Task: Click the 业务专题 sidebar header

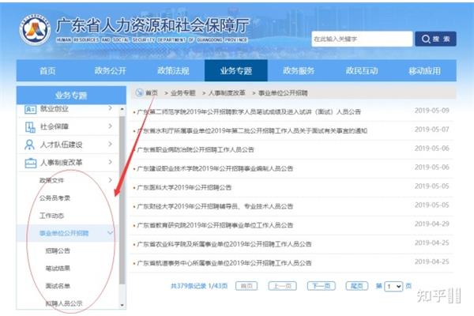Action: [71, 96]
